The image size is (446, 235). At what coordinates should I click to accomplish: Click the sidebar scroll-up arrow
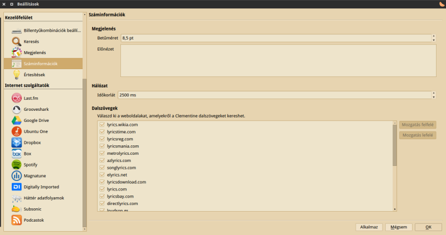point(85,14)
